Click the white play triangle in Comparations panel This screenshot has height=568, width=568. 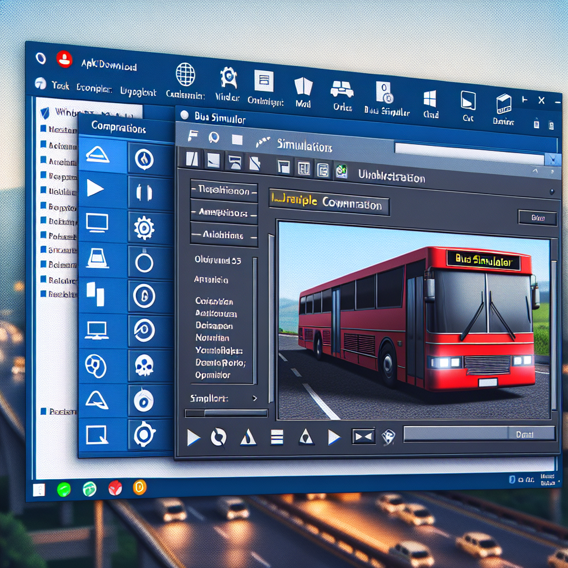click(x=95, y=189)
